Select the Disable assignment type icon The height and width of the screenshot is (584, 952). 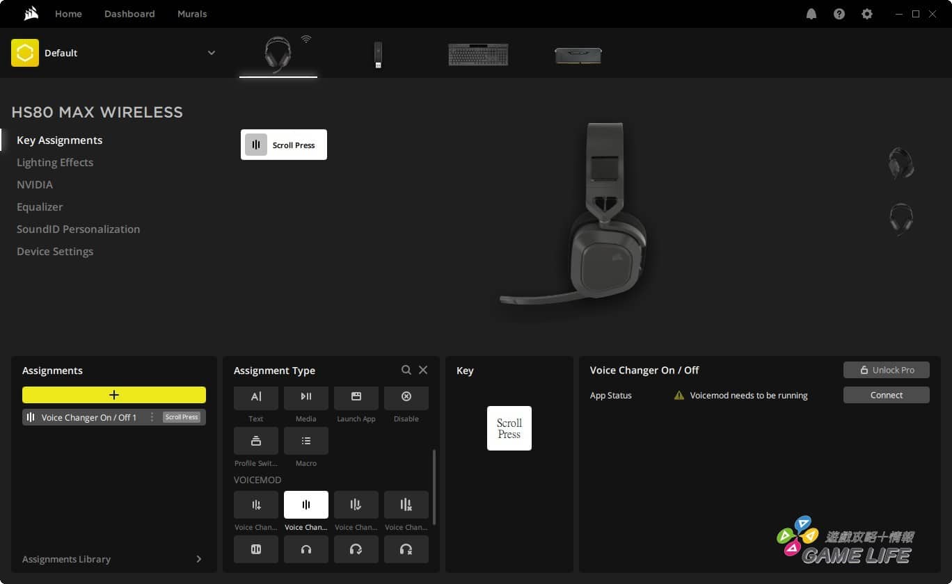tap(406, 397)
